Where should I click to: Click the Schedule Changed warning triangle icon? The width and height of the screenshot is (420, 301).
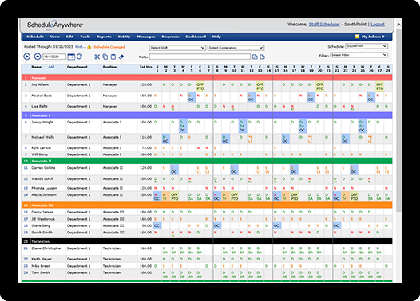coord(89,47)
